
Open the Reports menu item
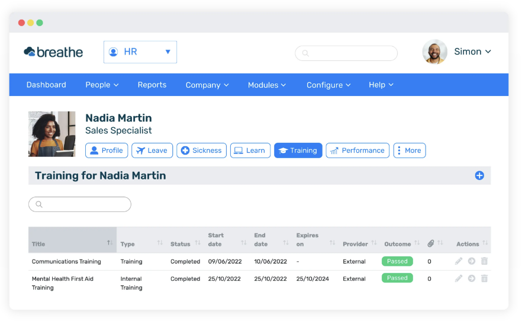click(x=152, y=85)
